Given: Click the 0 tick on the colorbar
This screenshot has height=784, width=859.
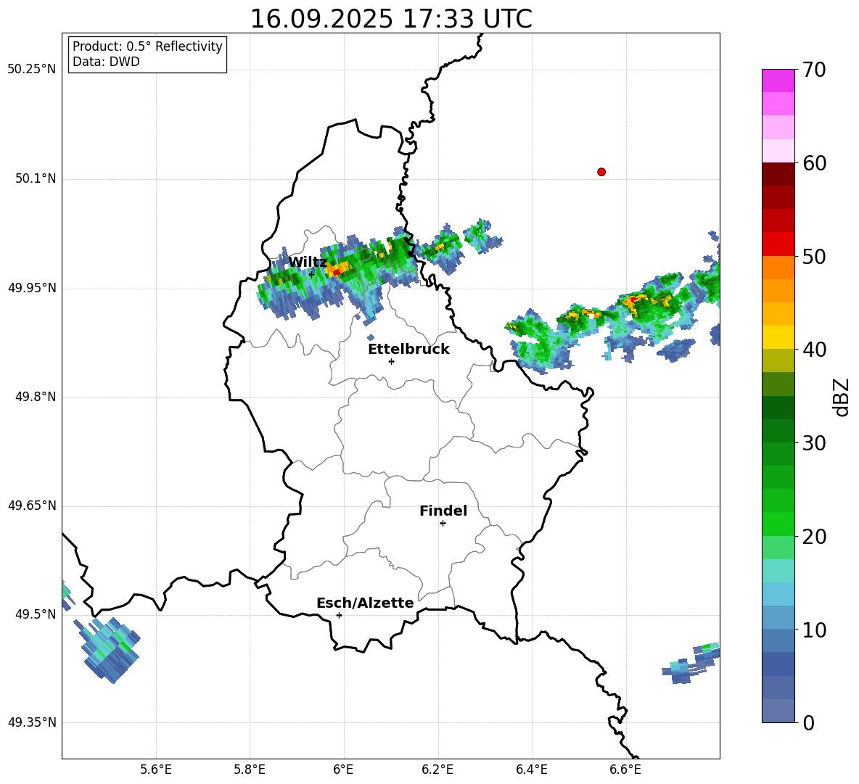Looking at the screenshot, I should 808,722.
